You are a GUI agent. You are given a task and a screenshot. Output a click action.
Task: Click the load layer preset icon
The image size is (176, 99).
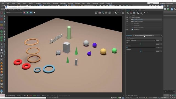pos(137,13)
